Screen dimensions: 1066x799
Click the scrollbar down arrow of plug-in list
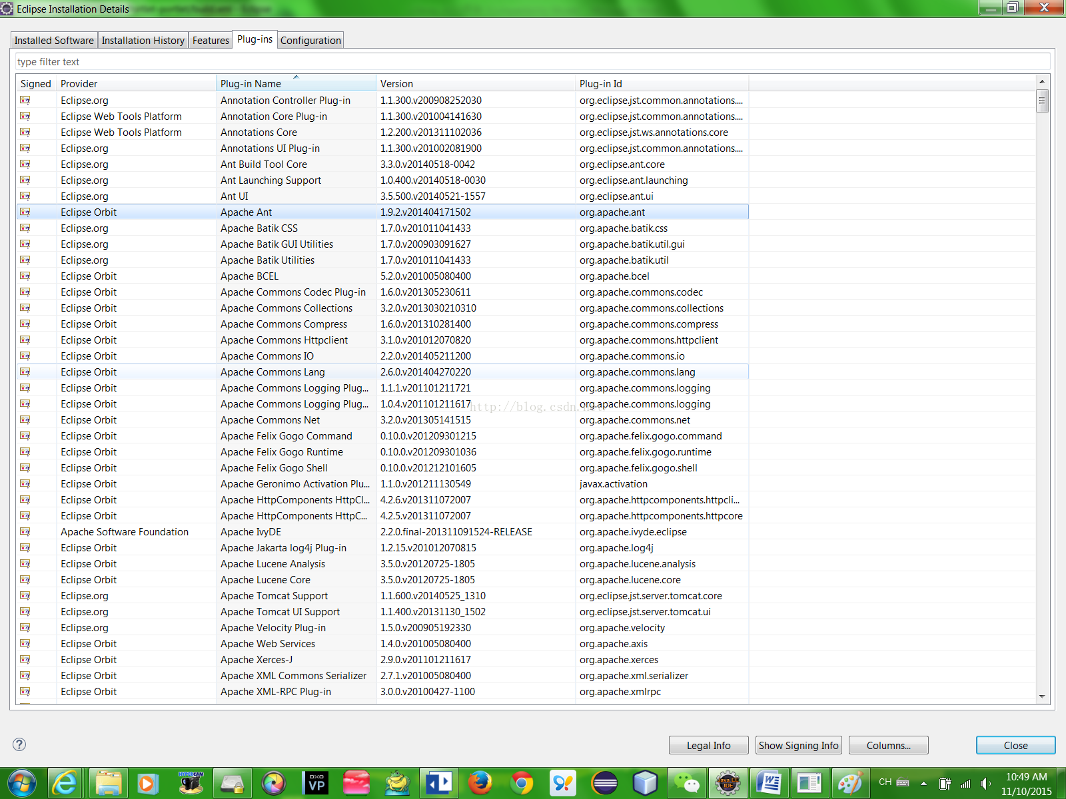coord(1042,696)
